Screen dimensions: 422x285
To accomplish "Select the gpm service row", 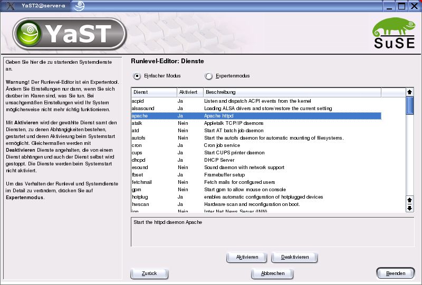I will coord(256,190).
